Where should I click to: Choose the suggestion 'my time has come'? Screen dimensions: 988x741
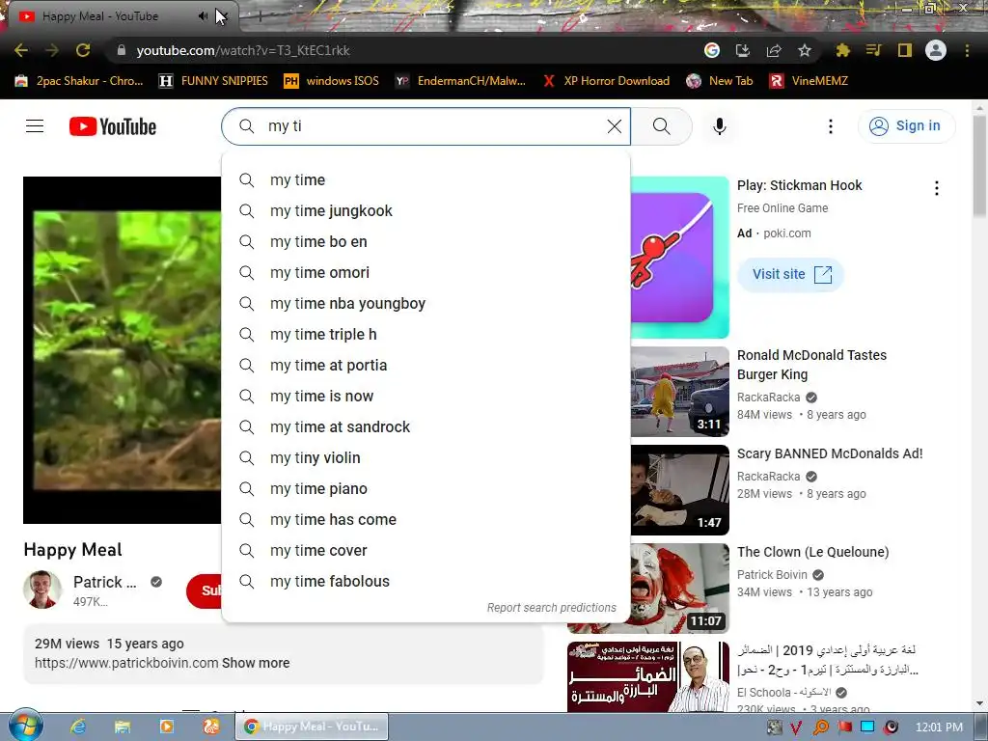(425, 519)
